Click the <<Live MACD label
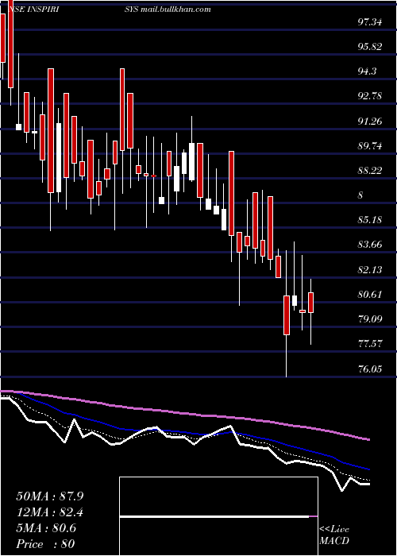 tap(334, 535)
